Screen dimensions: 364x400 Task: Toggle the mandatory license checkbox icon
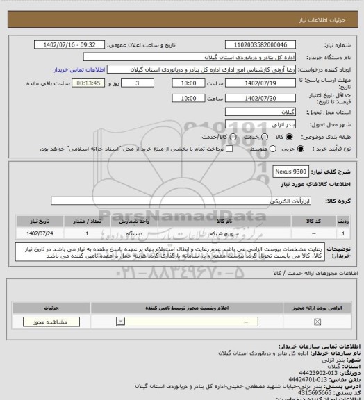pyautogui.click(x=317, y=322)
